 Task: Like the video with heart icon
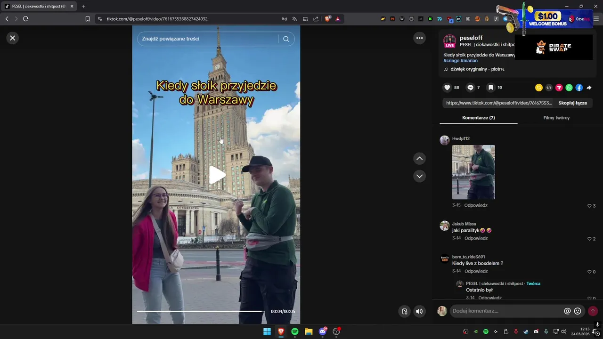point(447,88)
